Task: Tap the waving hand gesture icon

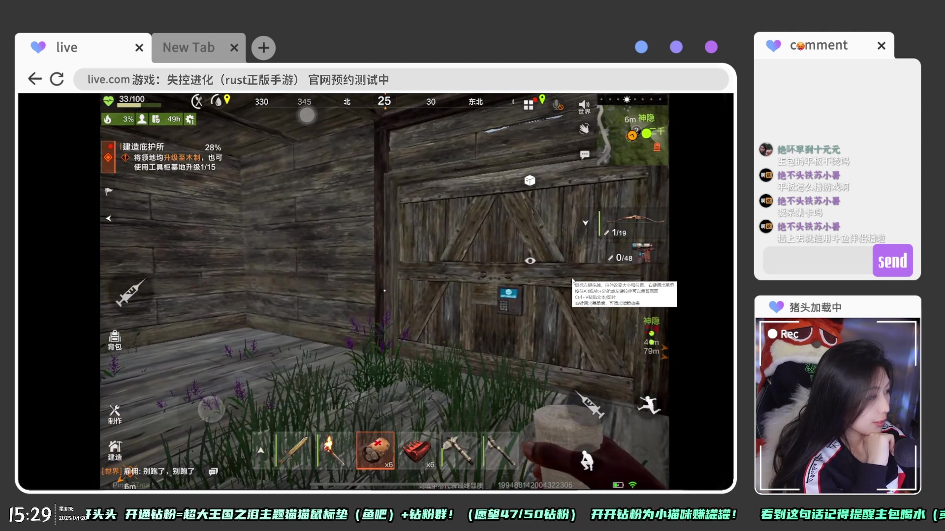Action: pos(584,129)
